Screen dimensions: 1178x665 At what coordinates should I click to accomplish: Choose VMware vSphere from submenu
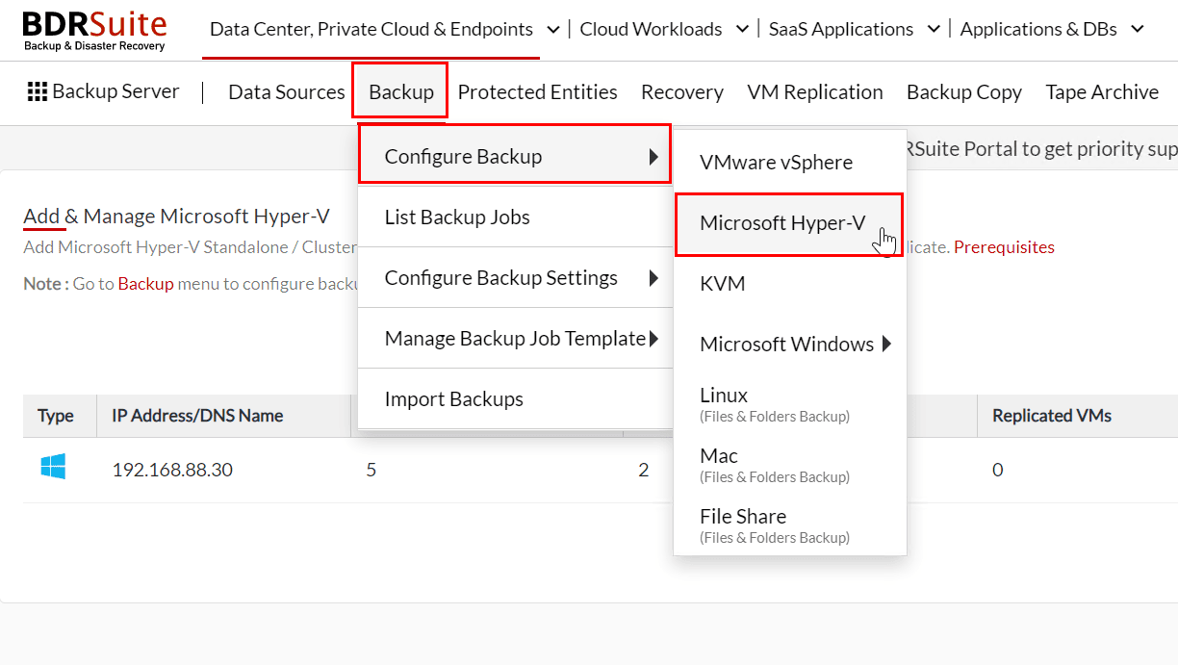[x=790, y=162]
